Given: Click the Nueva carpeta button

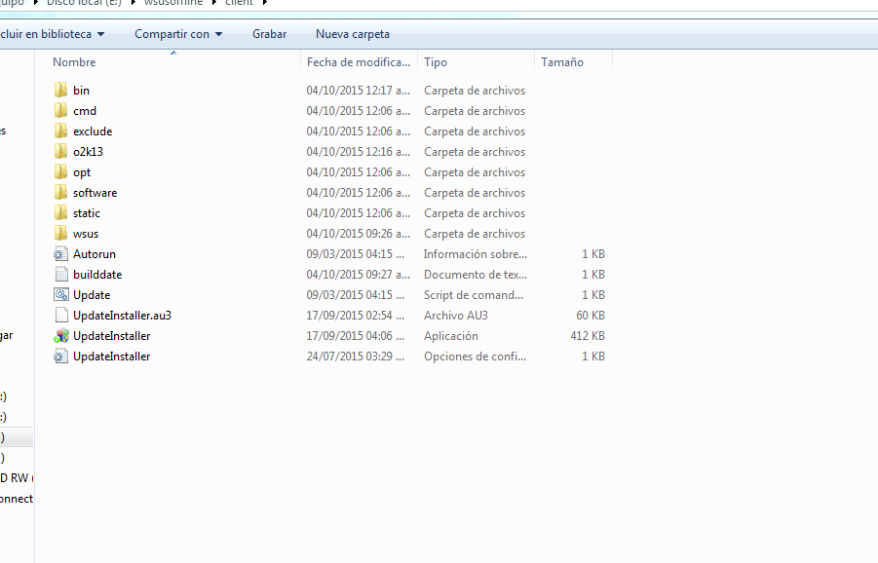Looking at the screenshot, I should 352,34.
